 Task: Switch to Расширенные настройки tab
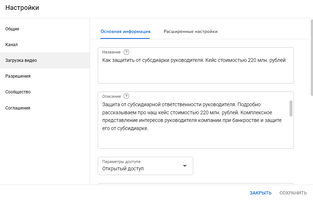190,32
